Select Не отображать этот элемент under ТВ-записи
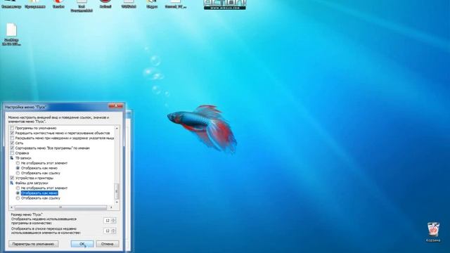Viewport: 450px width, 253px height. click(x=18, y=163)
